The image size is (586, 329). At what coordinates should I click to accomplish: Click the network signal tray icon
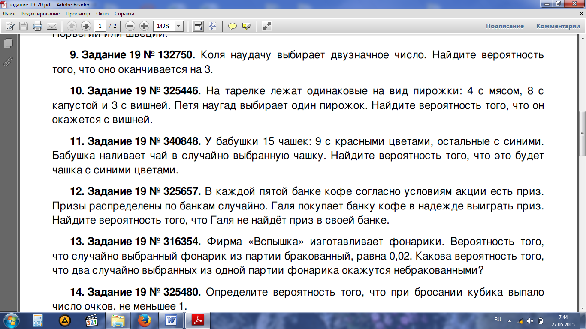(x=520, y=320)
